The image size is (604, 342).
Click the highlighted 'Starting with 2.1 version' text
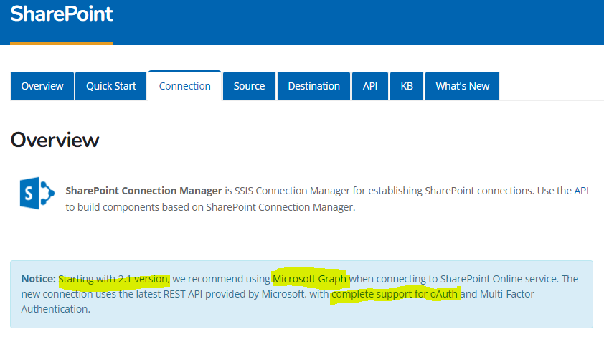[x=113, y=278]
